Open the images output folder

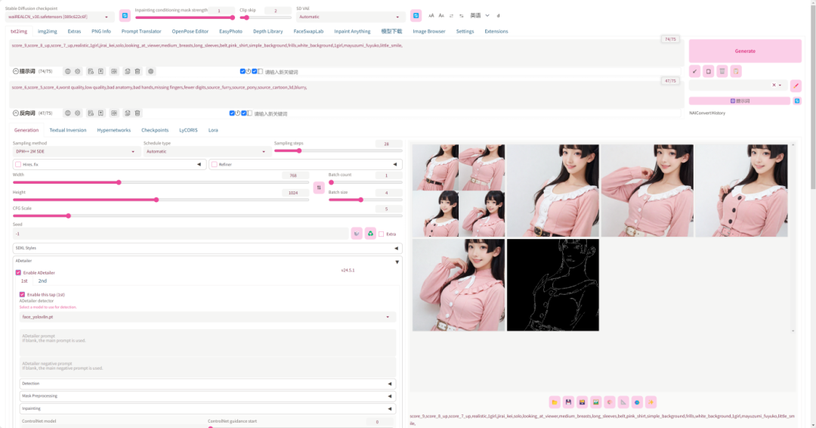[555, 402]
